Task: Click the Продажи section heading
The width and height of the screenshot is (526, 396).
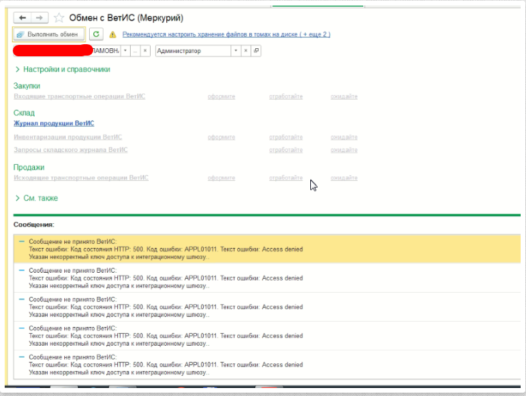Action: pyautogui.click(x=29, y=167)
